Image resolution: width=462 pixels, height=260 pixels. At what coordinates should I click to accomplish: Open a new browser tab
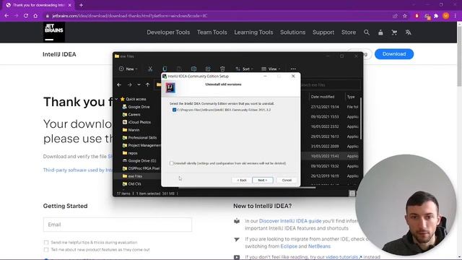[81, 5]
